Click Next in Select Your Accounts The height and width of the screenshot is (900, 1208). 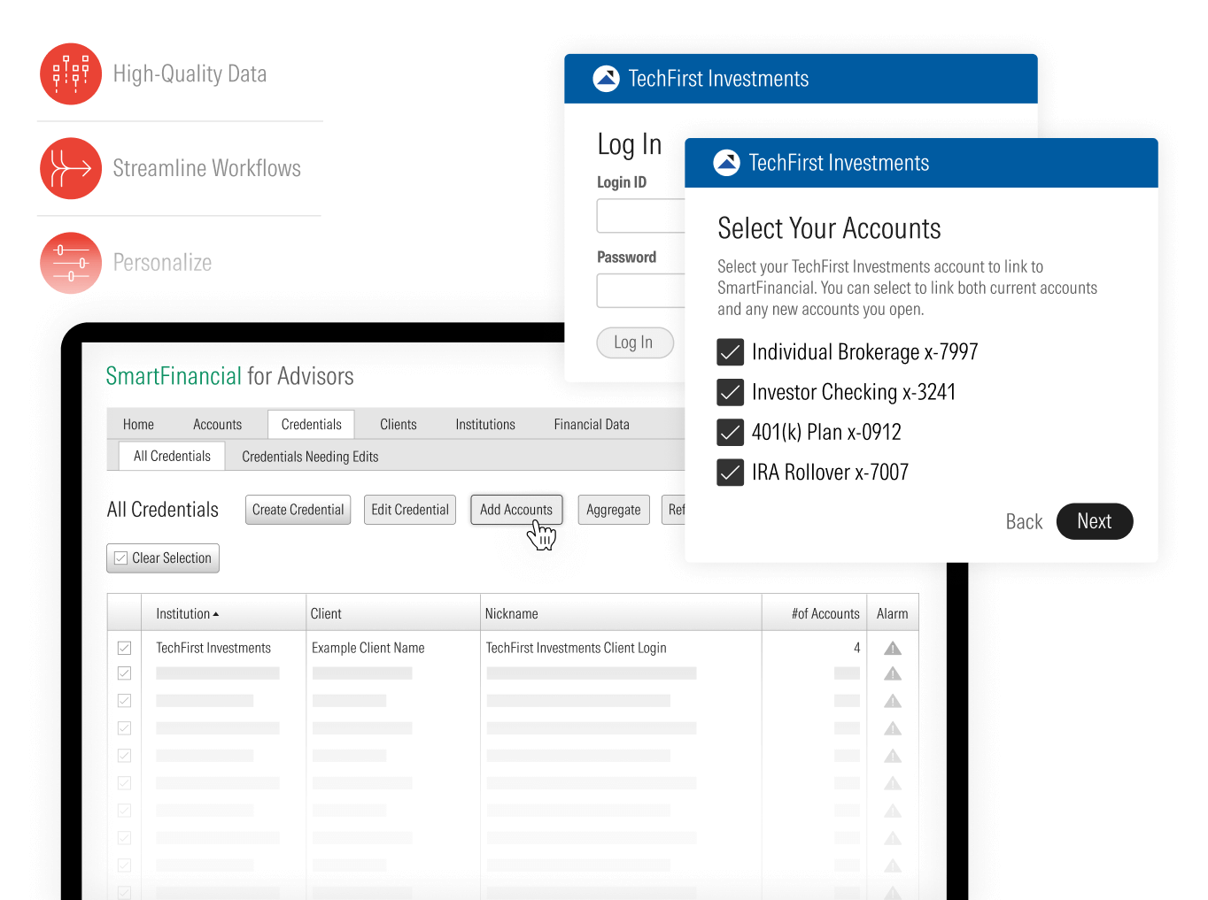coord(1094,522)
